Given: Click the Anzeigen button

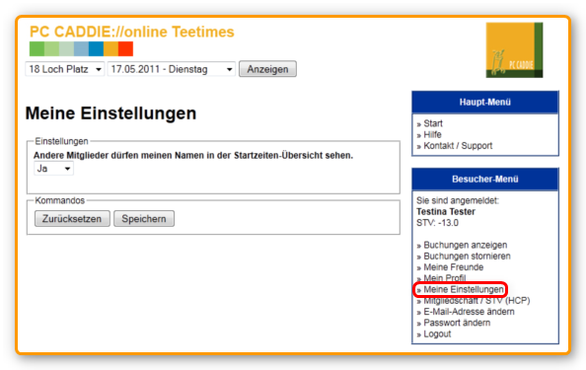Looking at the screenshot, I should (x=267, y=69).
